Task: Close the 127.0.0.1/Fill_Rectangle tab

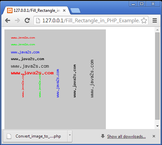Action: click(x=64, y=10)
